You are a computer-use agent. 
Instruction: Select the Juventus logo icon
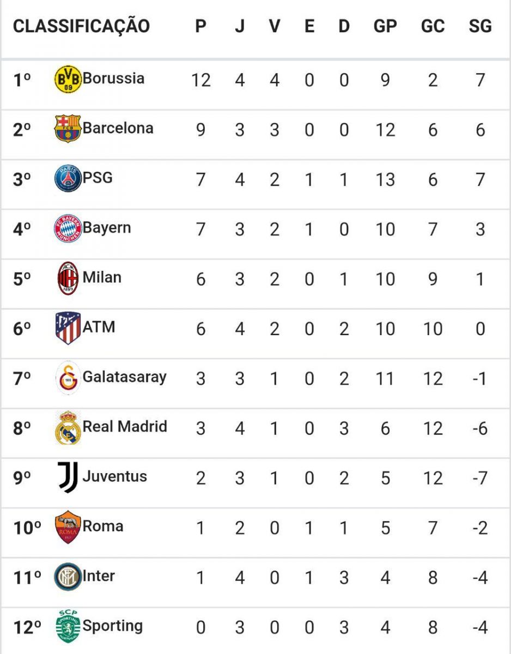(x=68, y=477)
